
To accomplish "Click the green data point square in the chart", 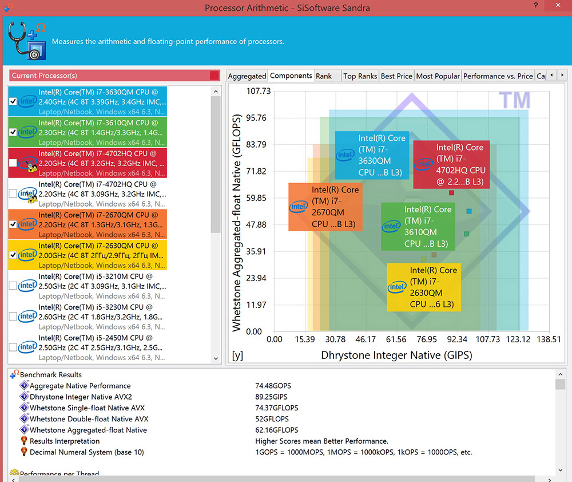I will 466,234.
